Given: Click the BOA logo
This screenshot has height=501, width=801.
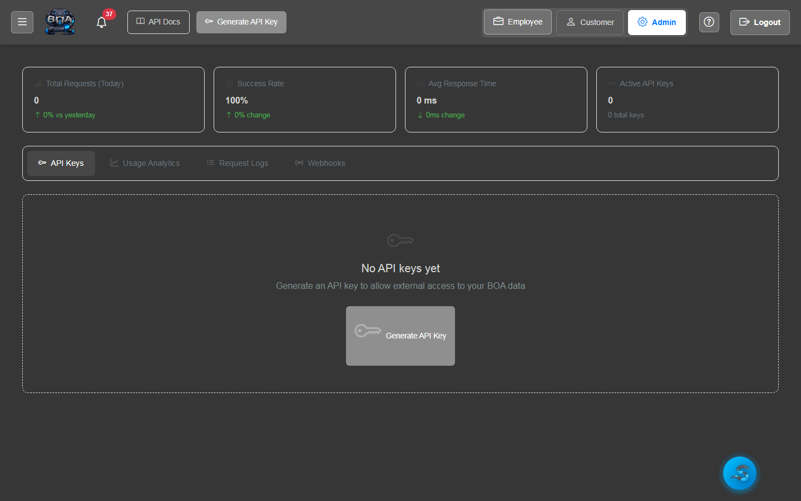Looking at the screenshot, I should (60, 22).
